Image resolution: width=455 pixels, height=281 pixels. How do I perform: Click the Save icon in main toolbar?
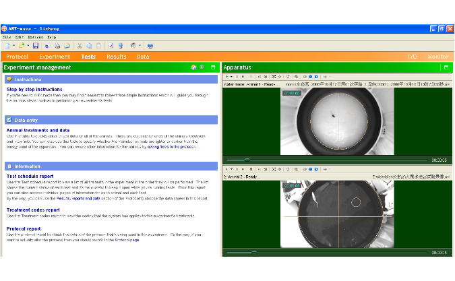pyautogui.click(x=36, y=46)
